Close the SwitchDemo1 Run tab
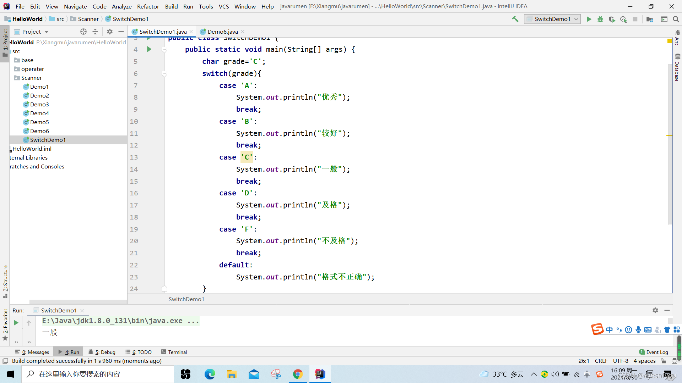The image size is (682, 383). click(x=82, y=310)
